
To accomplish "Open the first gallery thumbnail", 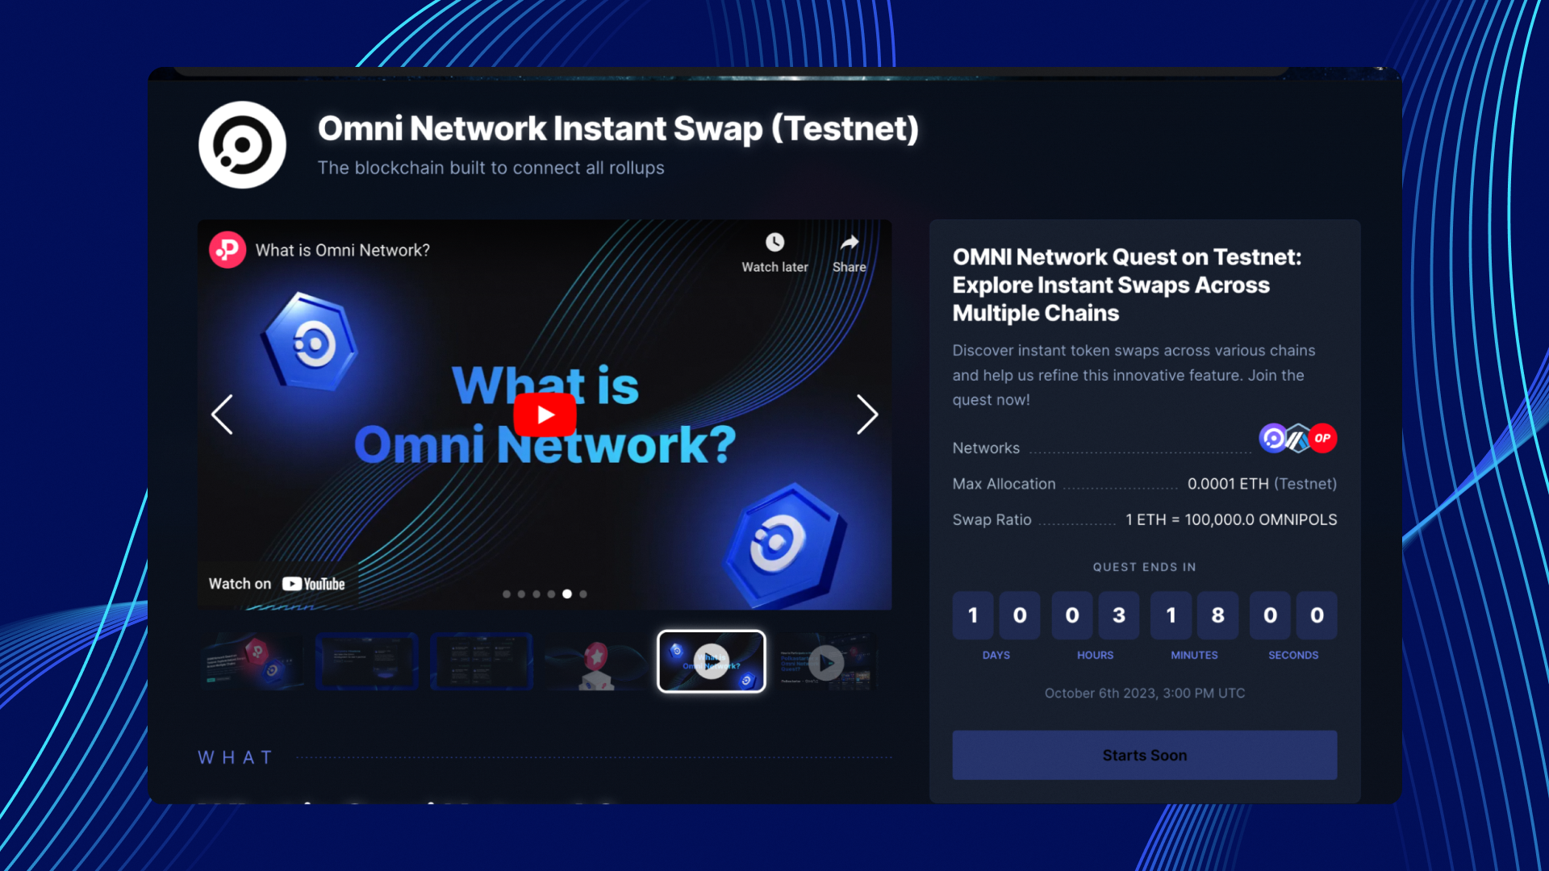I will [253, 661].
